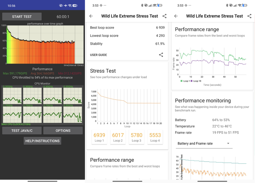
Task: Tap Bluetooth icon in right status bar
Action: [227, 5]
